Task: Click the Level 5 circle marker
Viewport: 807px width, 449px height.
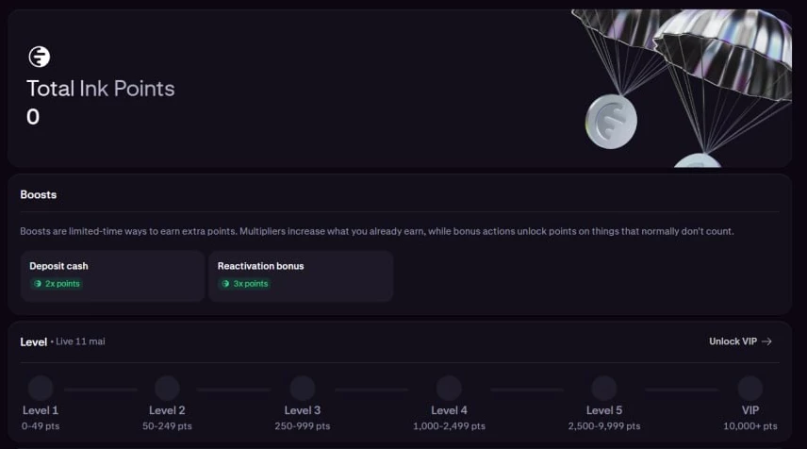Action: tap(603, 388)
